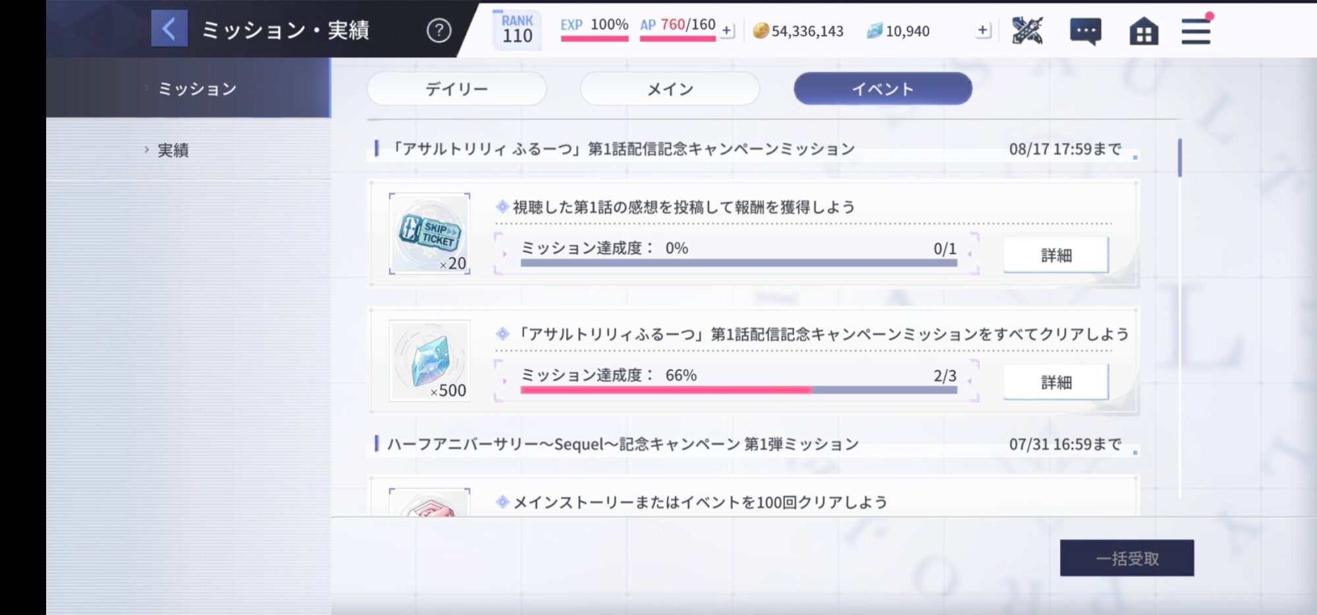Screen dimensions: 1317x615
Task: Open 詳細 for the 0% mission
Action: coord(1056,255)
